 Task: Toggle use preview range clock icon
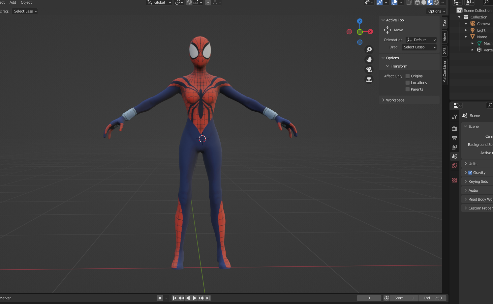386,298
